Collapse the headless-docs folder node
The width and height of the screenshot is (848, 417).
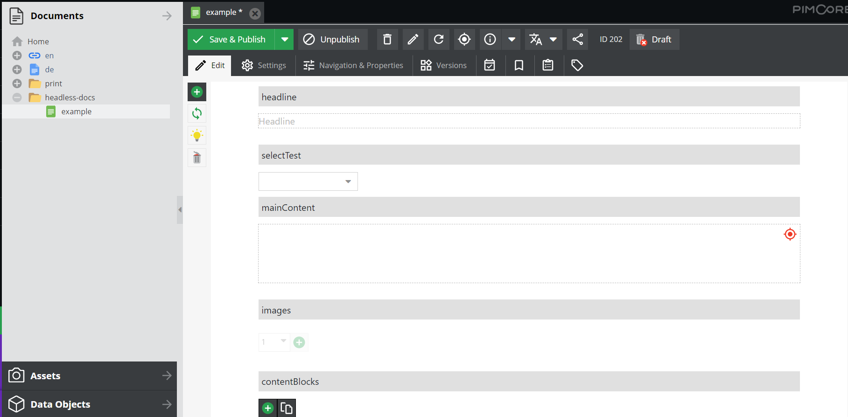pos(17,97)
